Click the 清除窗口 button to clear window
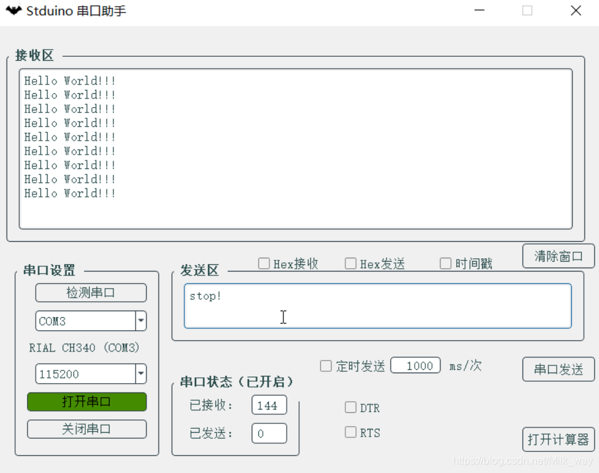 point(557,256)
